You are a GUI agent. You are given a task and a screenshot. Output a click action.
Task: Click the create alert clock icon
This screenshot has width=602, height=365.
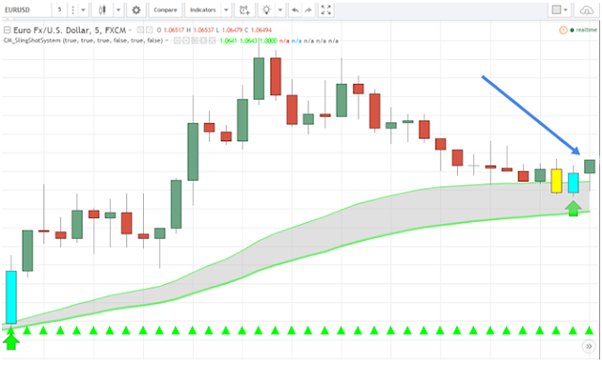coord(245,10)
